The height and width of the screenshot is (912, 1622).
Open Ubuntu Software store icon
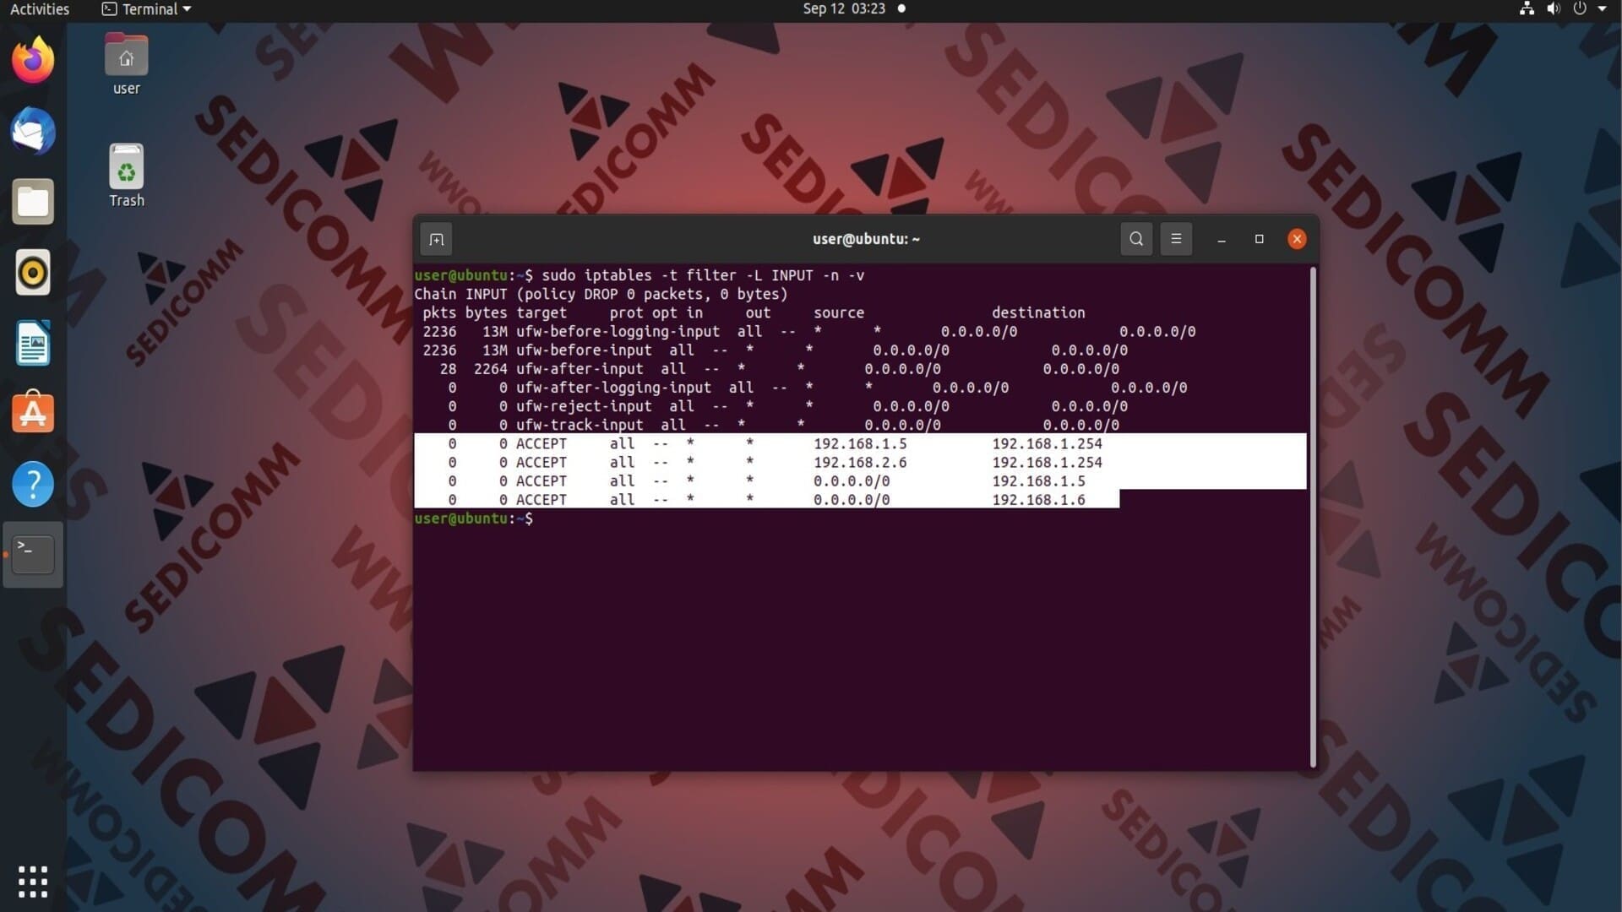33,413
